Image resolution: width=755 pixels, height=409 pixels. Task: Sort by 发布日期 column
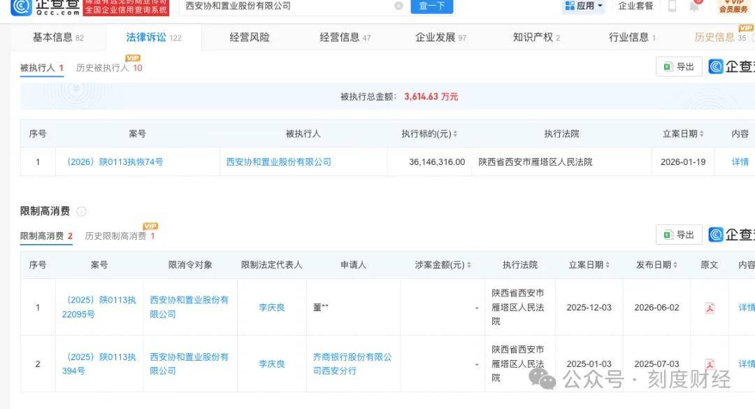[x=675, y=265]
